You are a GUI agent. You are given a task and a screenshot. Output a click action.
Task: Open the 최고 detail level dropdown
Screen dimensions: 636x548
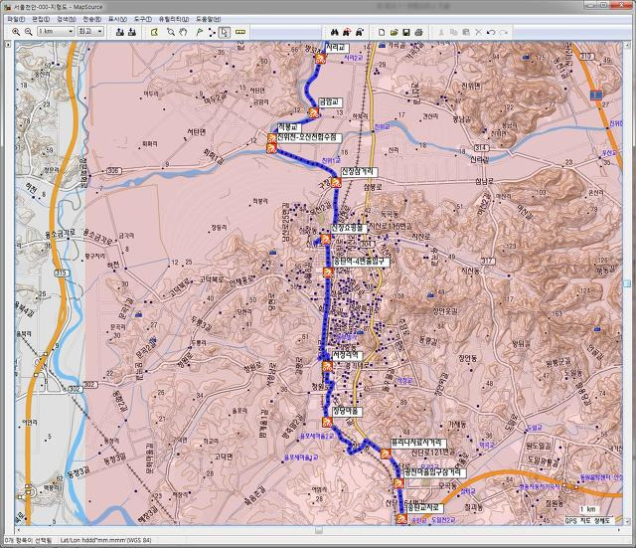tap(90, 31)
